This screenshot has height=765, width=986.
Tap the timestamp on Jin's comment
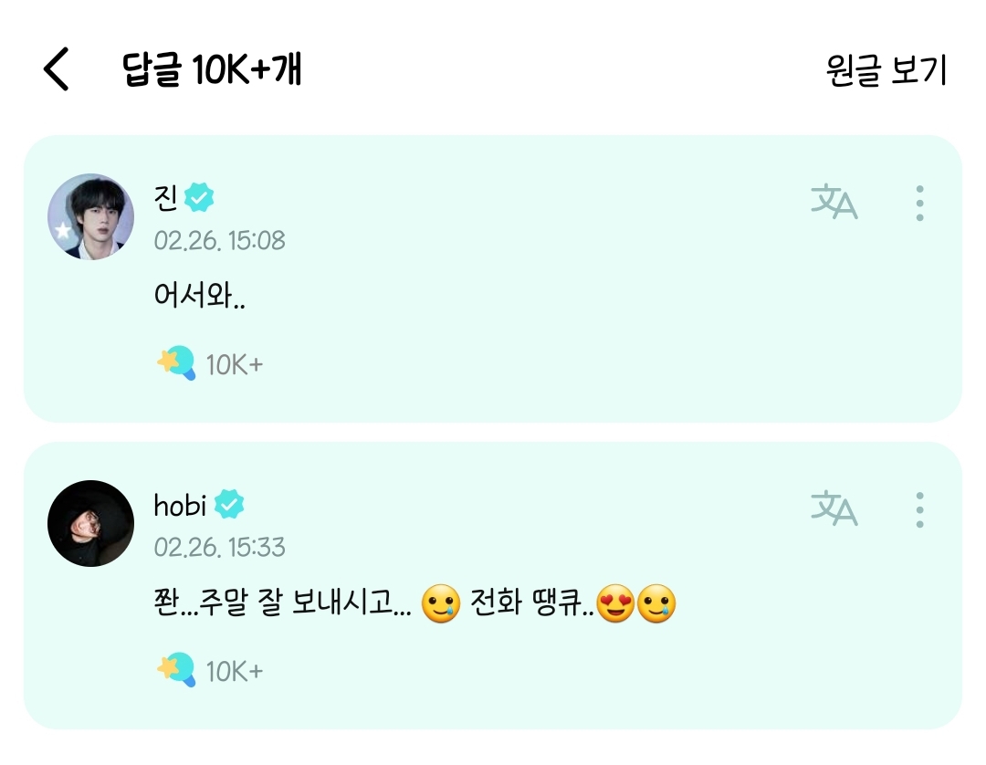coord(217,240)
